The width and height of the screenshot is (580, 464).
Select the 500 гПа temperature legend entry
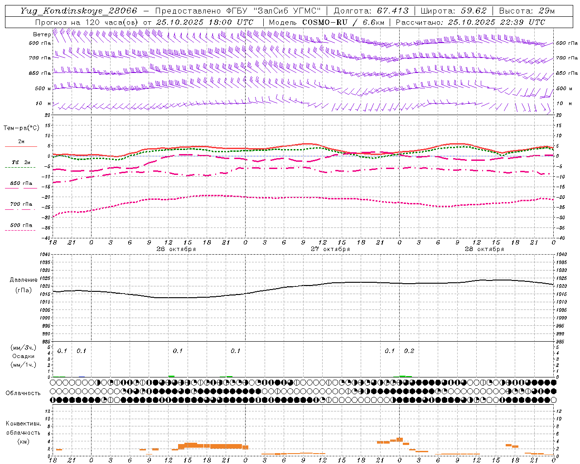(21, 225)
